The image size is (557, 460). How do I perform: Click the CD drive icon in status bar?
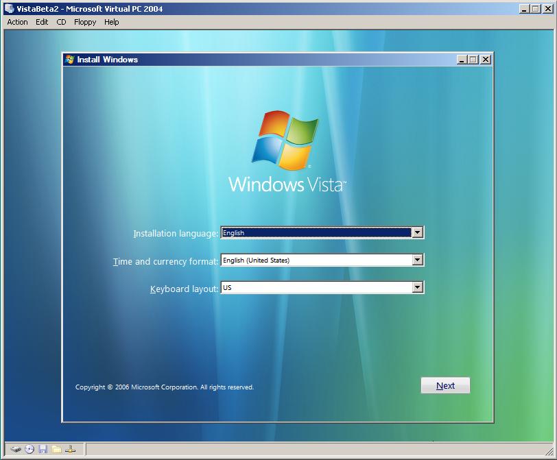coord(29,449)
